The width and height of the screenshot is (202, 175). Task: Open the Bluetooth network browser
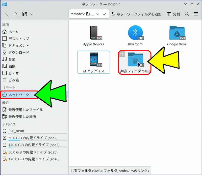pyautogui.click(x=135, y=33)
